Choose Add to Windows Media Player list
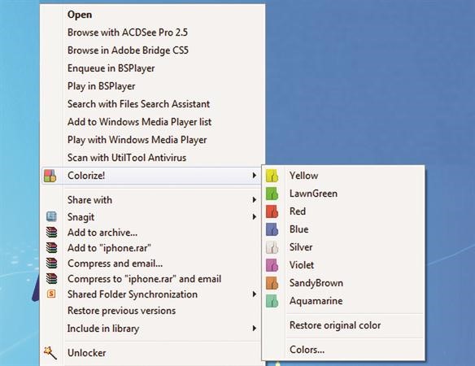Screen dimensions: 475x366 (139, 122)
